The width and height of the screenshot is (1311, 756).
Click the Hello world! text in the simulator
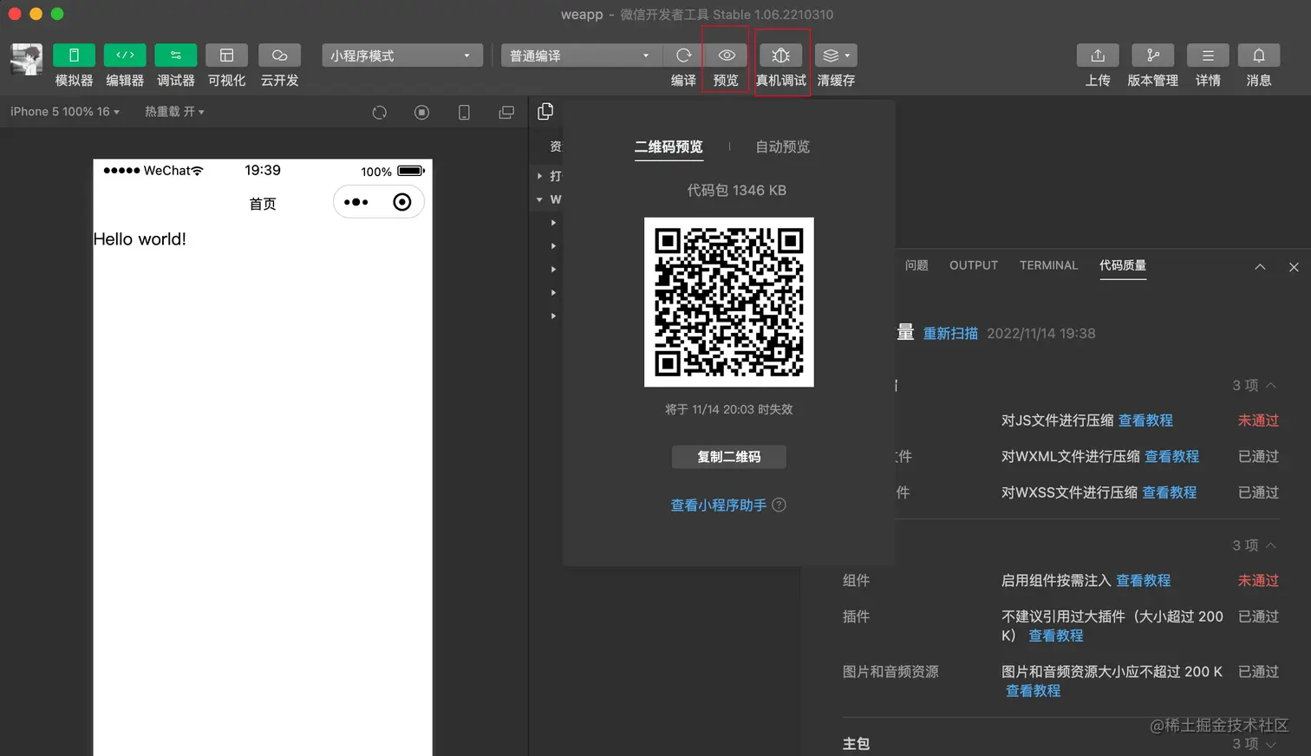point(140,239)
